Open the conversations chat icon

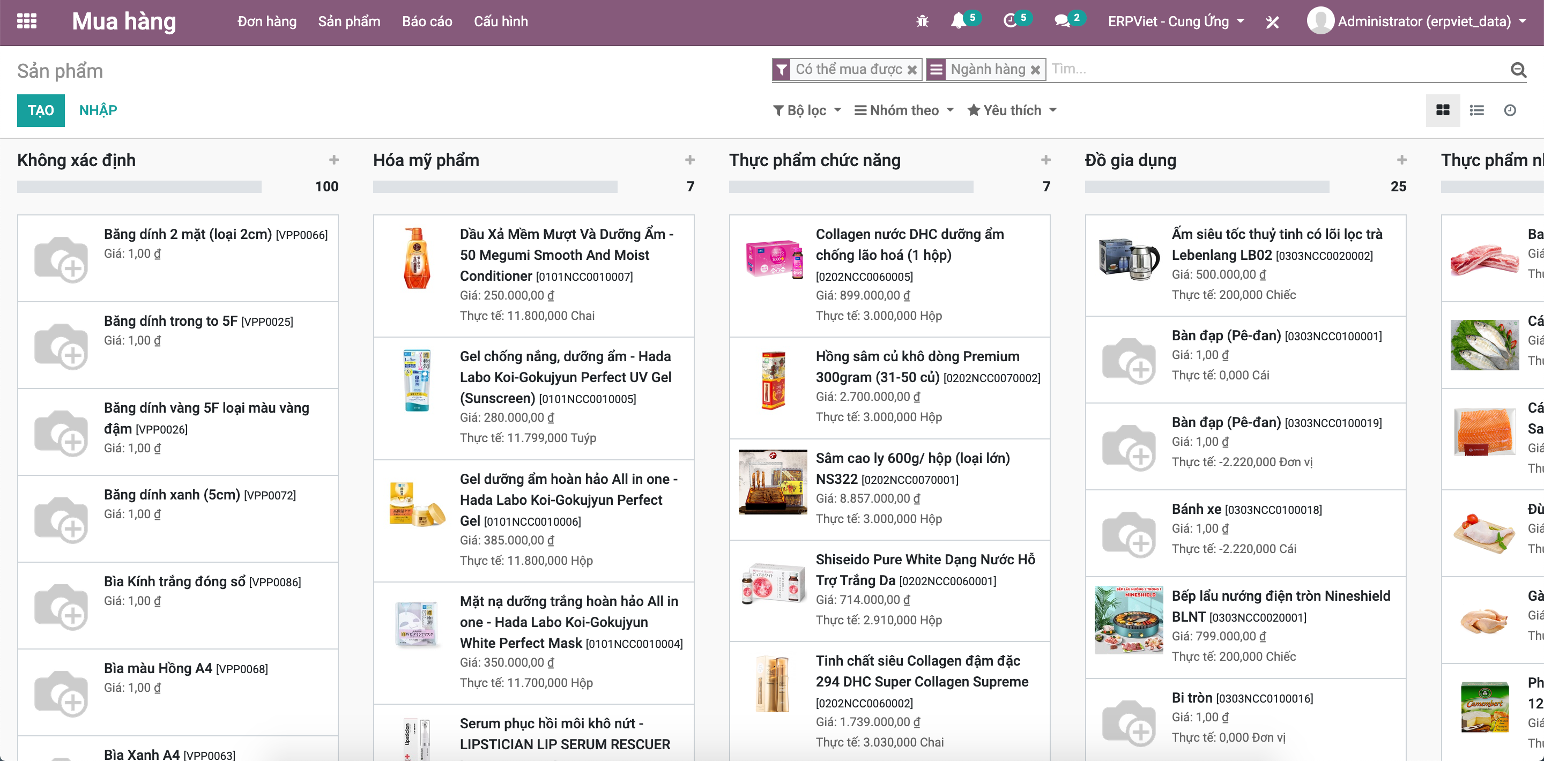point(1061,21)
